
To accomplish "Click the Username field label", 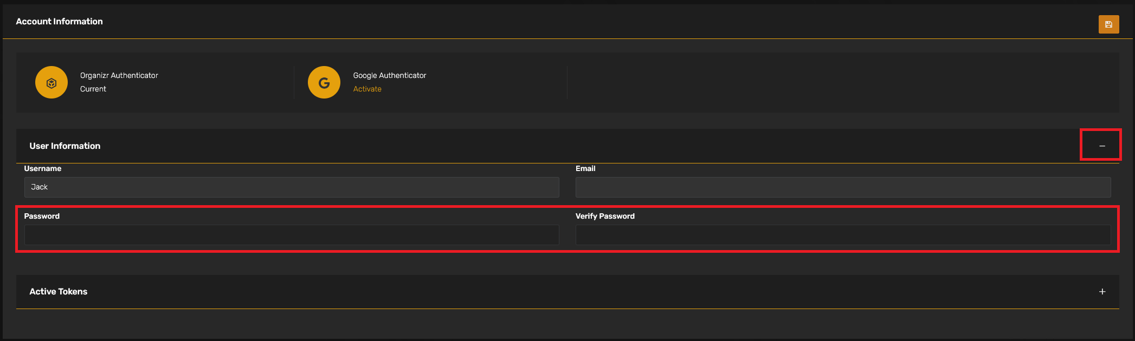I will tap(43, 169).
